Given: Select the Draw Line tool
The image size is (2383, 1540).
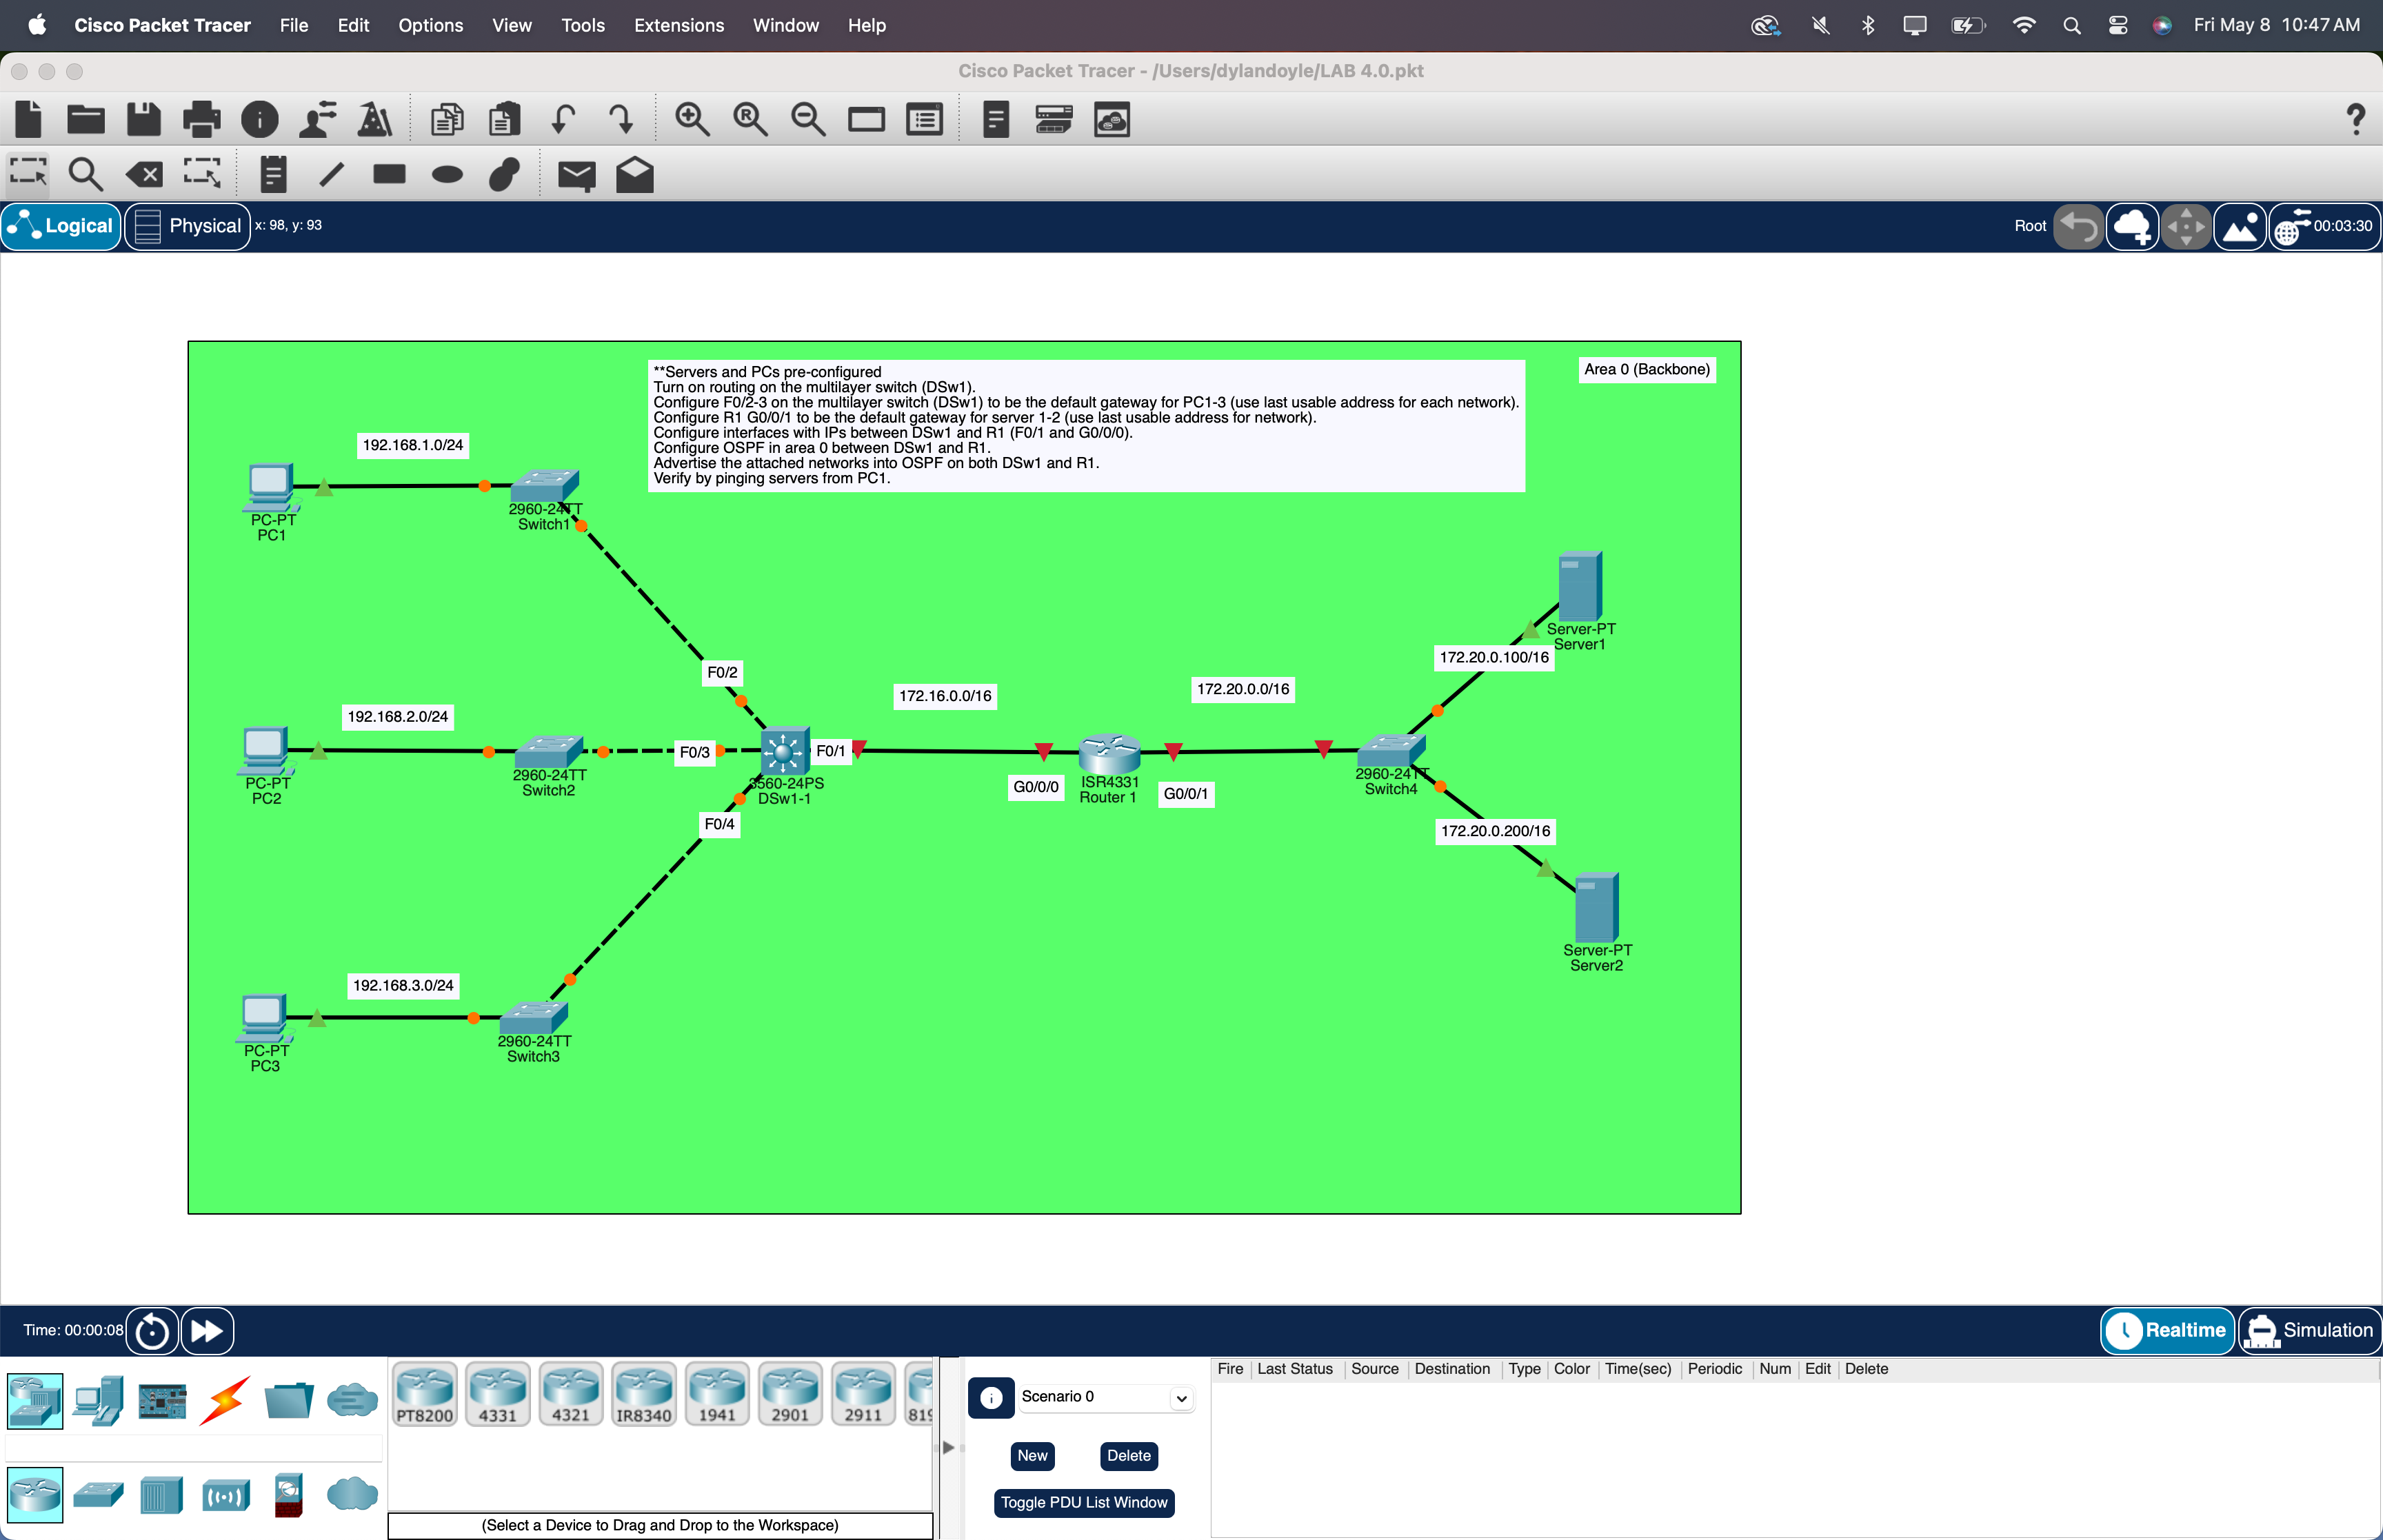Looking at the screenshot, I should click(x=331, y=175).
